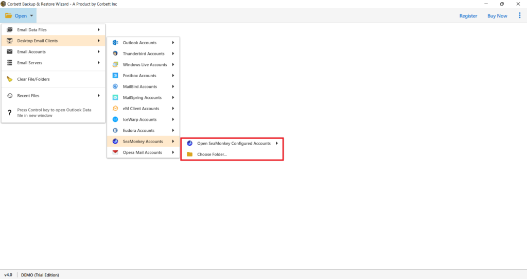Click the v4.0 version label

pyautogui.click(x=8, y=275)
